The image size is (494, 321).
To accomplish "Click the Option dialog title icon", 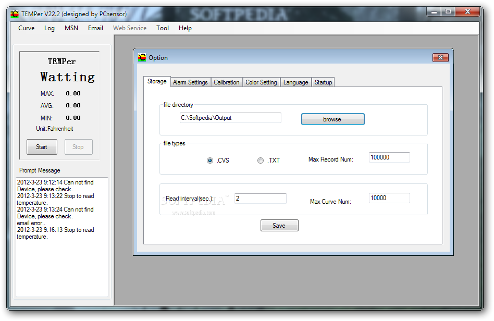I will pyautogui.click(x=142, y=57).
